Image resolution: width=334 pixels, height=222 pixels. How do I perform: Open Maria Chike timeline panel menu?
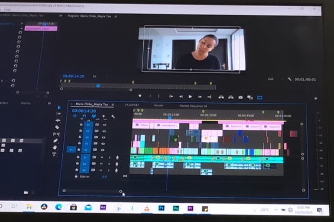[x=113, y=105]
